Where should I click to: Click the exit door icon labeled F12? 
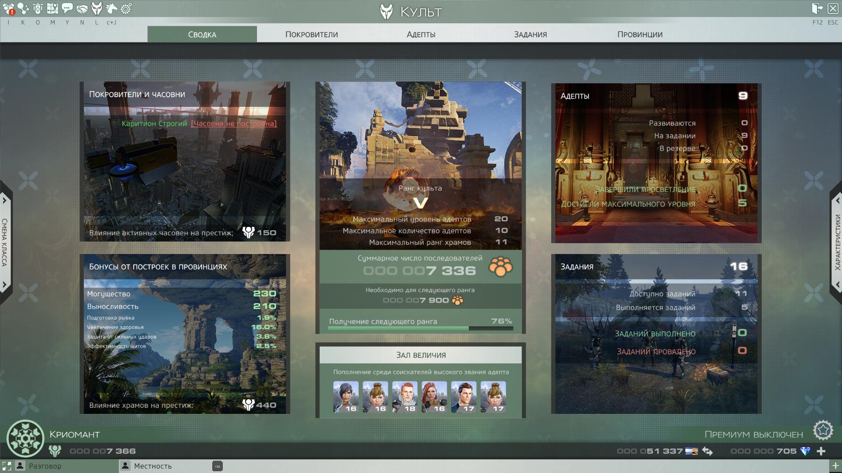point(817,8)
